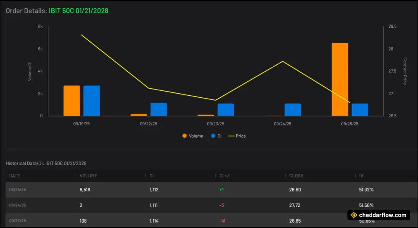This screenshot has height=228, width=418.
Task: Click the 6,518 volume cell
Action: click(x=85, y=190)
